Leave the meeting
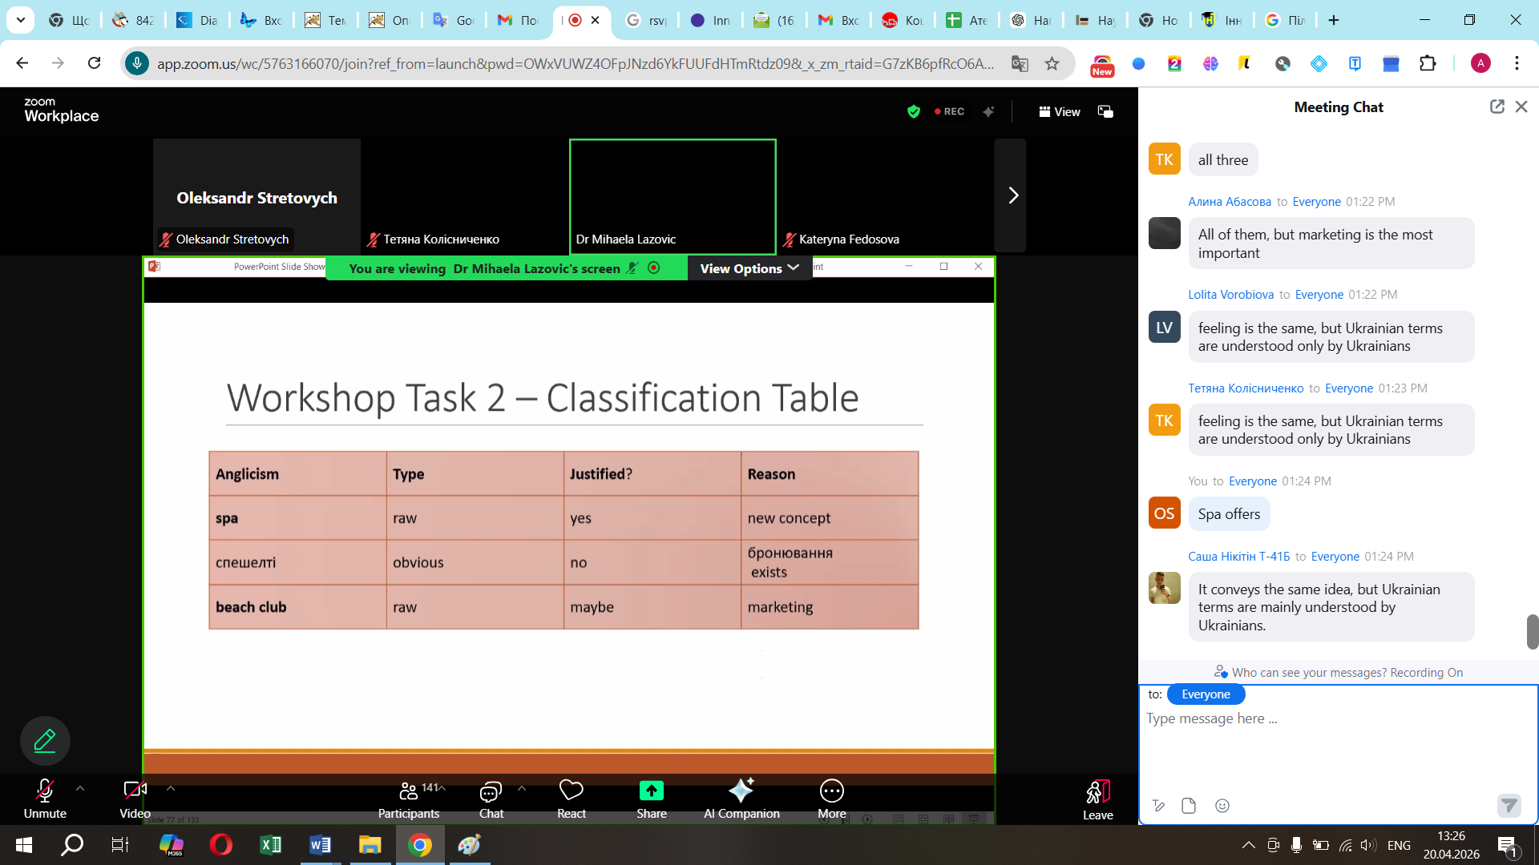 pos(1097,793)
